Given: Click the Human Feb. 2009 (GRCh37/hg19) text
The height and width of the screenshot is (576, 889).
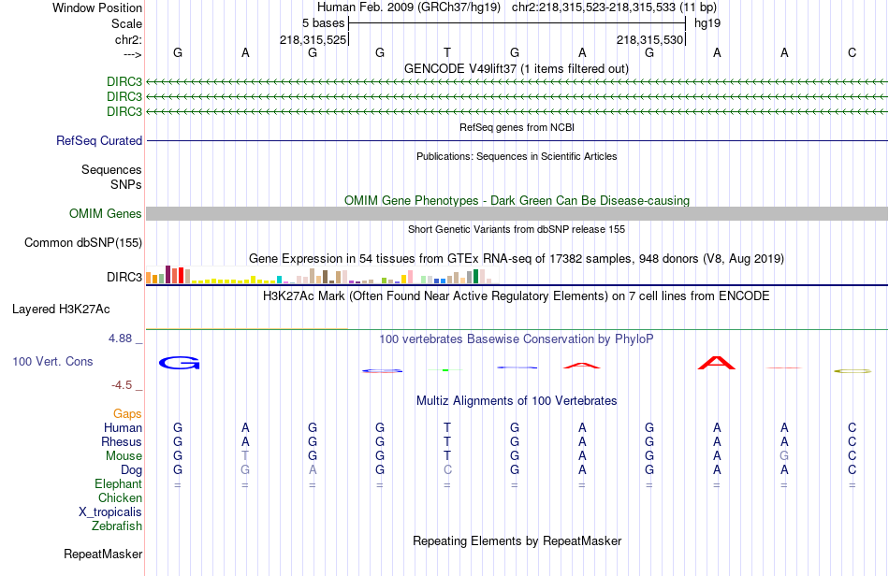Looking at the screenshot, I should tap(409, 7).
